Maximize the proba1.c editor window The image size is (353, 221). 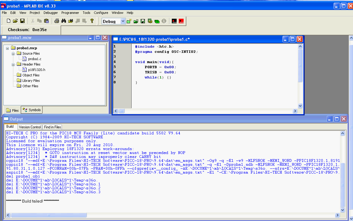[293, 39]
